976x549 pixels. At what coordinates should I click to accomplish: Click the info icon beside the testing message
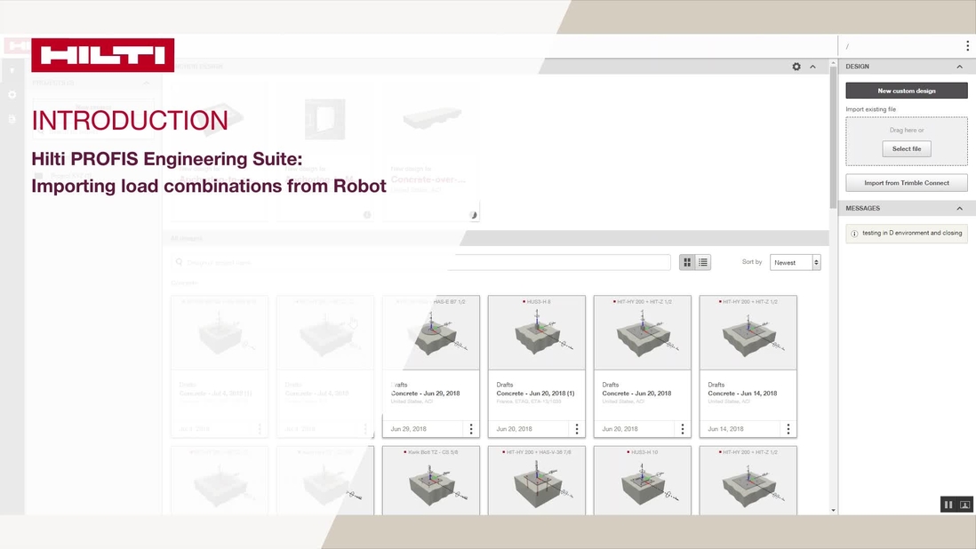pyautogui.click(x=856, y=232)
